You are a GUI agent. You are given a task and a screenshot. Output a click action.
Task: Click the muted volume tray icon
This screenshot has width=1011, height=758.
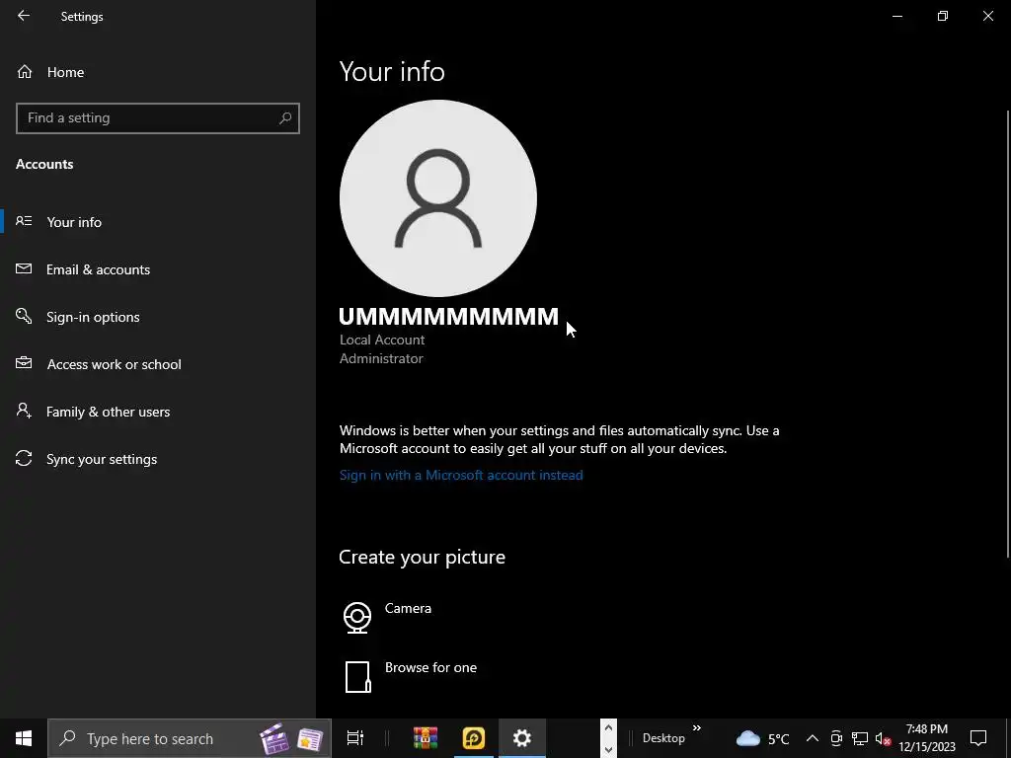pyautogui.click(x=883, y=738)
